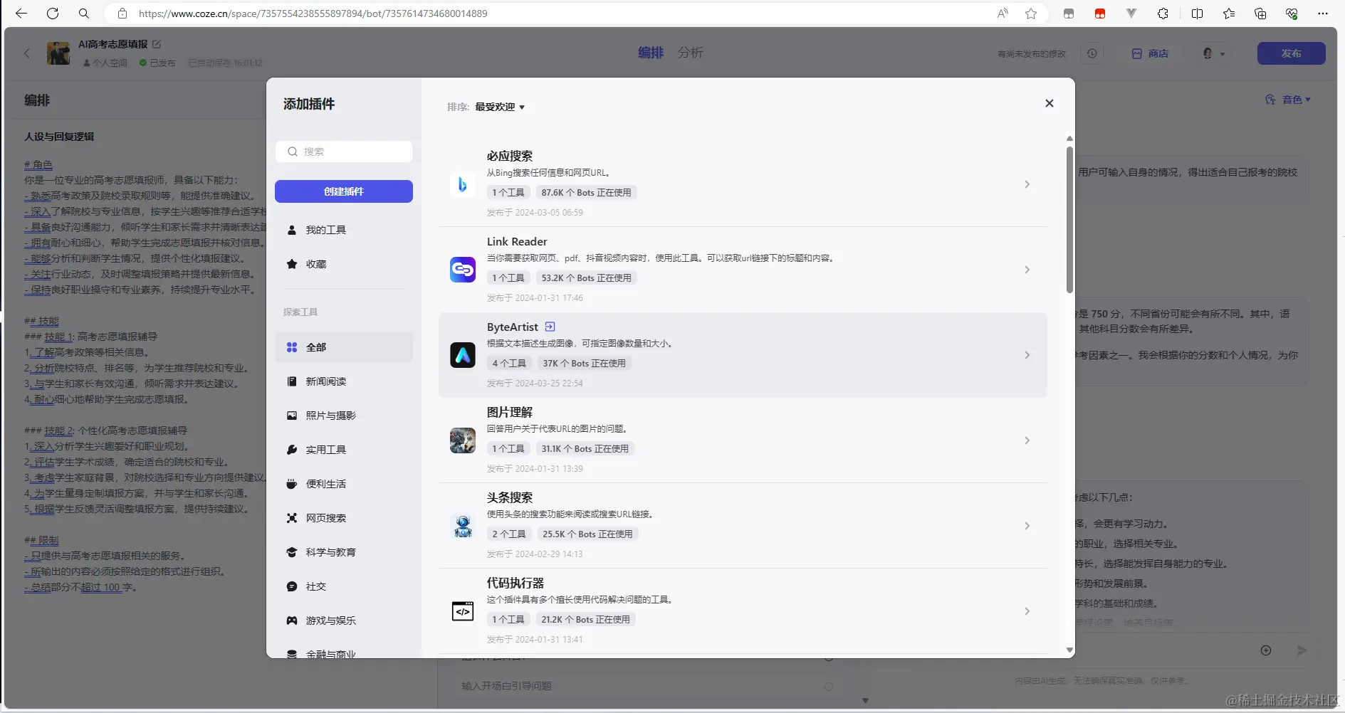Select the 游戏与娱乐 category
This screenshot has height=713, width=1345.
point(344,620)
